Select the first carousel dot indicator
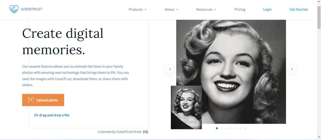 click(x=217, y=128)
